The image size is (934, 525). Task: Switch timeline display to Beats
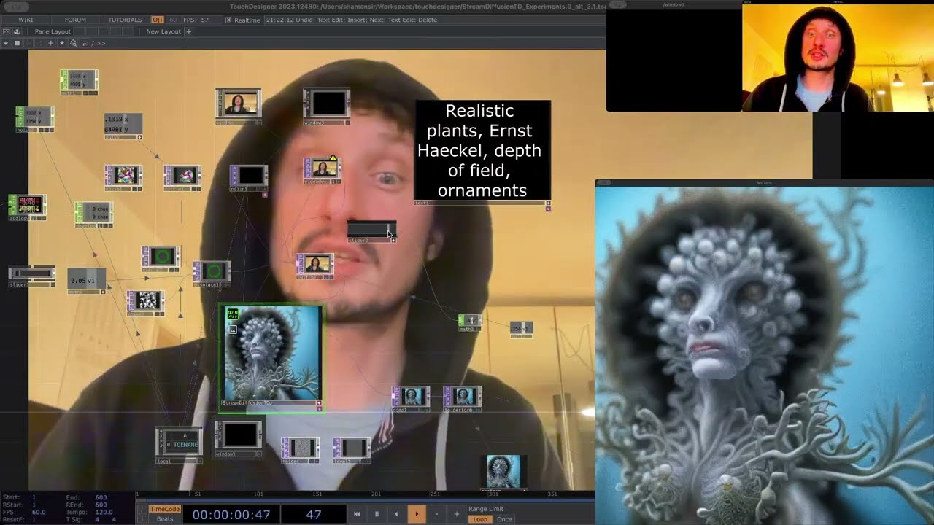pos(165,519)
